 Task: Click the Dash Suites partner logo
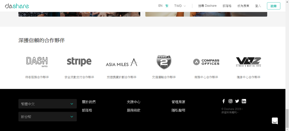pyautogui.click(x=37, y=62)
